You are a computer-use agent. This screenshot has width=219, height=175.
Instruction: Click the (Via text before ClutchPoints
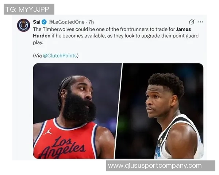pos(38,56)
